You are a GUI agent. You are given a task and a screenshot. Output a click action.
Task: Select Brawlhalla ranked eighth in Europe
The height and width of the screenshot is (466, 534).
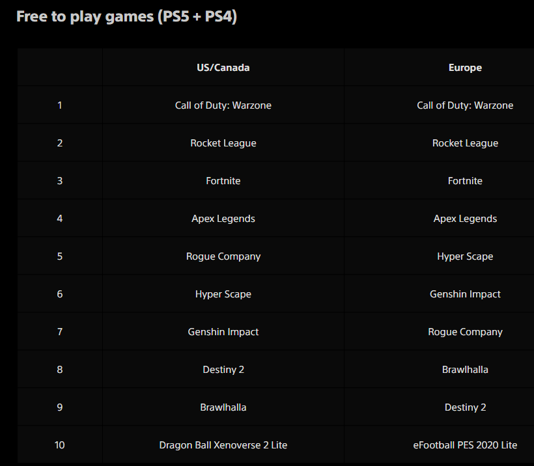465,370
